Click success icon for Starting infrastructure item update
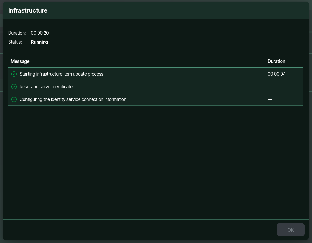The width and height of the screenshot is (312, 243). coord(14,74)
